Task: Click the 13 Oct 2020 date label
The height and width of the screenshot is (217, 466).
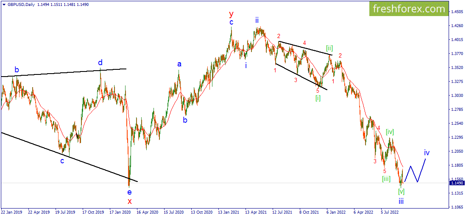Action: pos(201,212)
